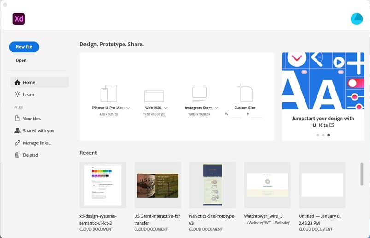Click the custom height H field

click(257, 114)
